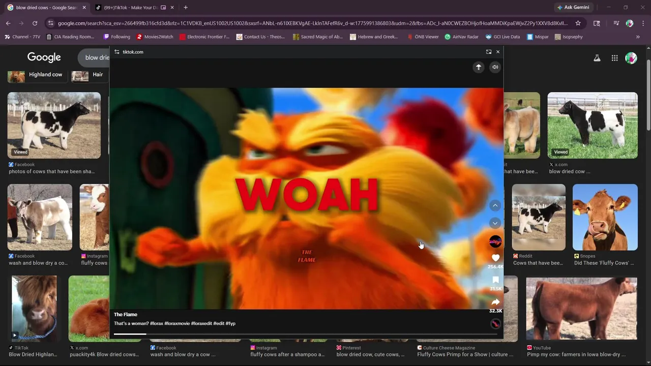Image resolution: width=651 pixels, height=366 pixels.
Task: Open the Search Labs flask icon
Action: click(x=597, y=58)
